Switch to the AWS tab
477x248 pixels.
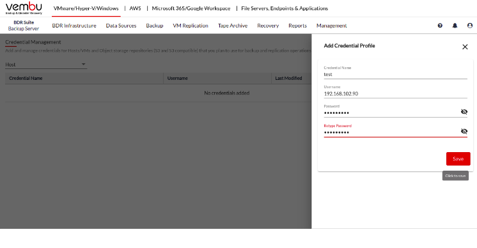[x=135, y=8]
